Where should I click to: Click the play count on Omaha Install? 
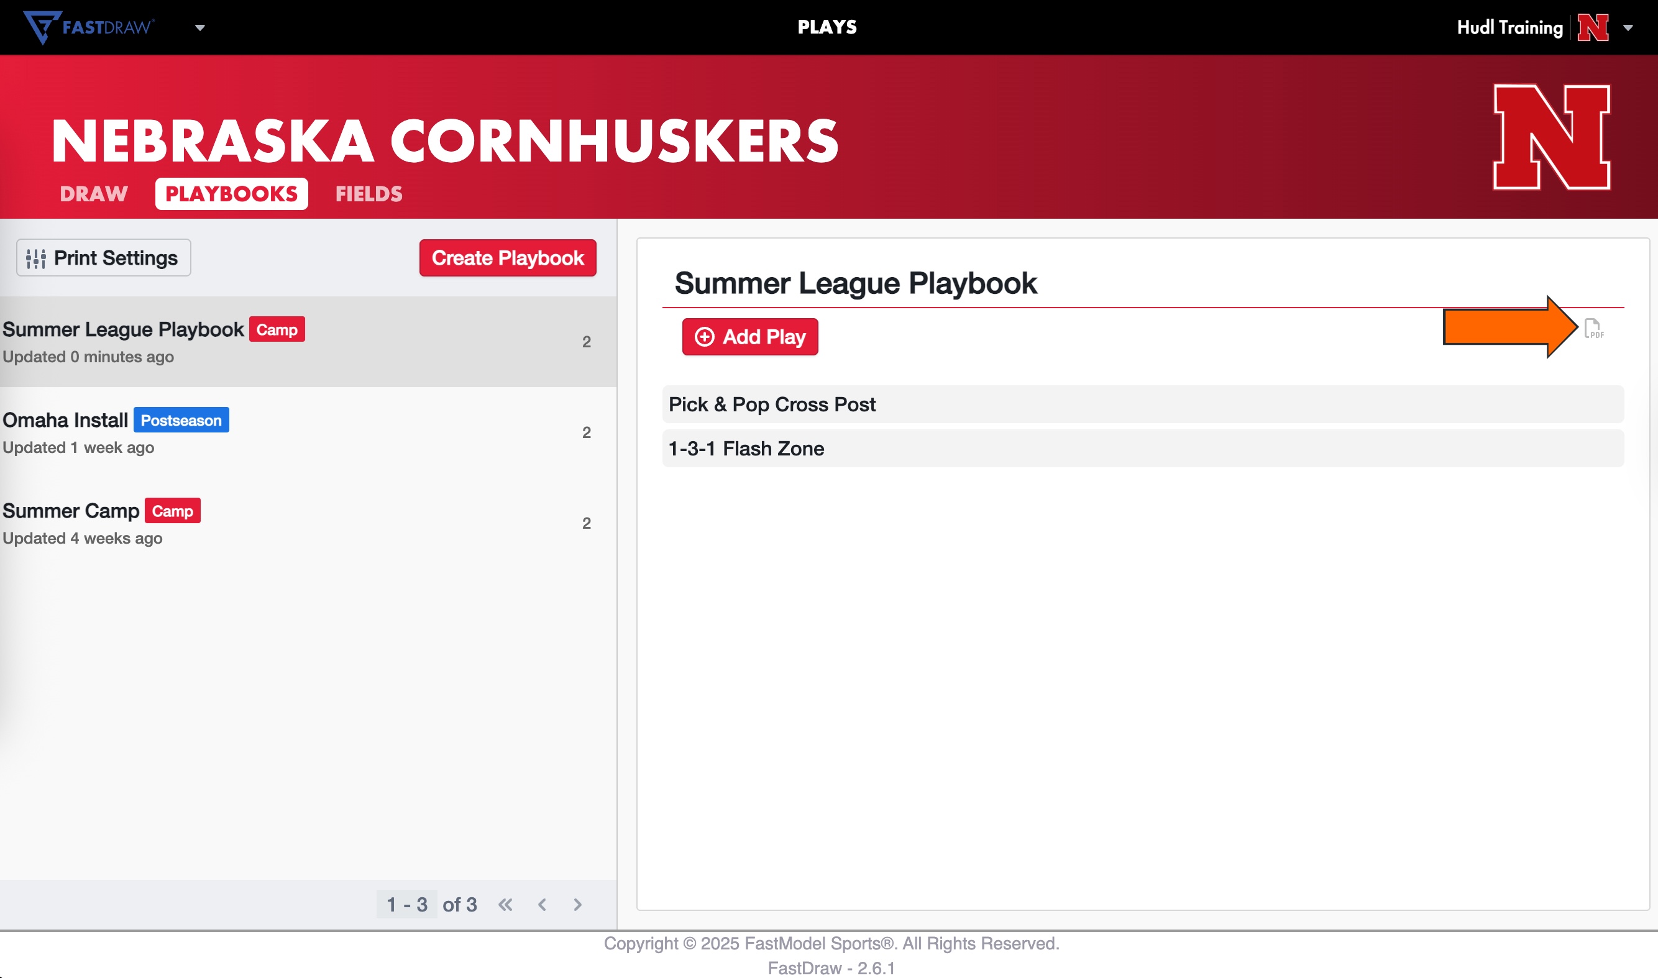coord(587,432)
